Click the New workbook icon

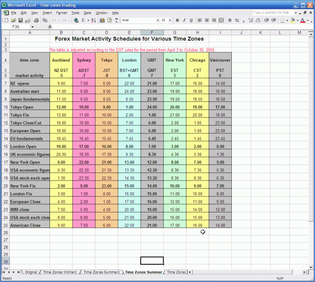tap(7, 20)
